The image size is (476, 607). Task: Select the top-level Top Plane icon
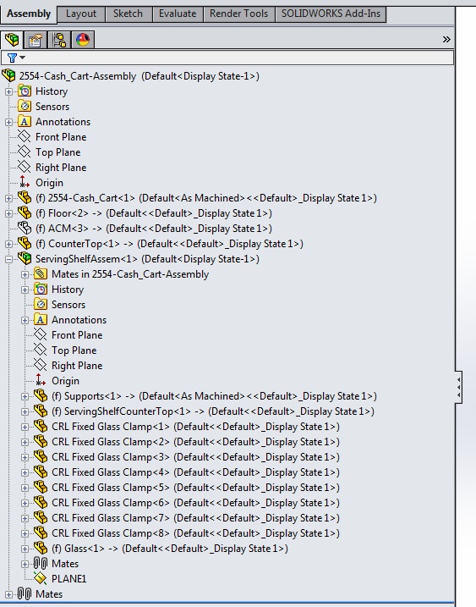pos(25,152)
